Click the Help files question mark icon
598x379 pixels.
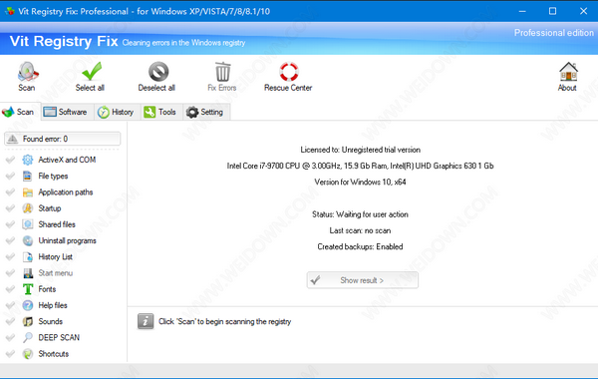point(28,305)
